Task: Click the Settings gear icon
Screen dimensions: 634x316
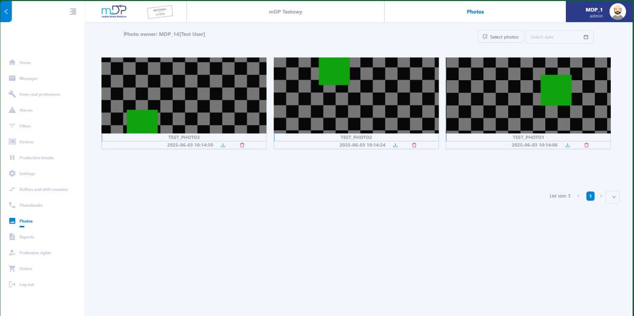Action: 12,174
